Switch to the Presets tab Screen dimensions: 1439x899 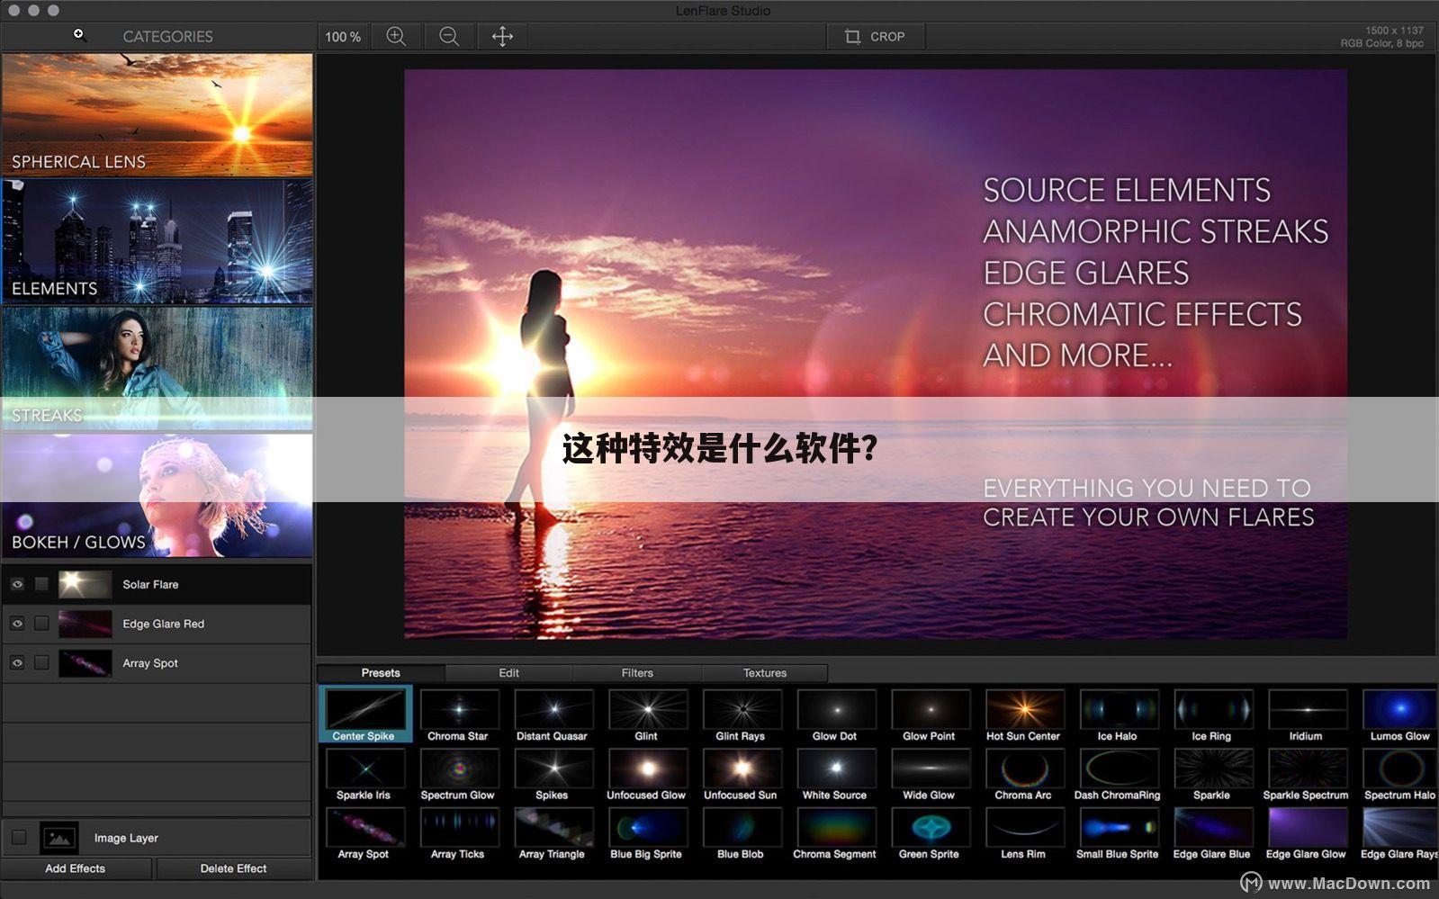[381, 673]
